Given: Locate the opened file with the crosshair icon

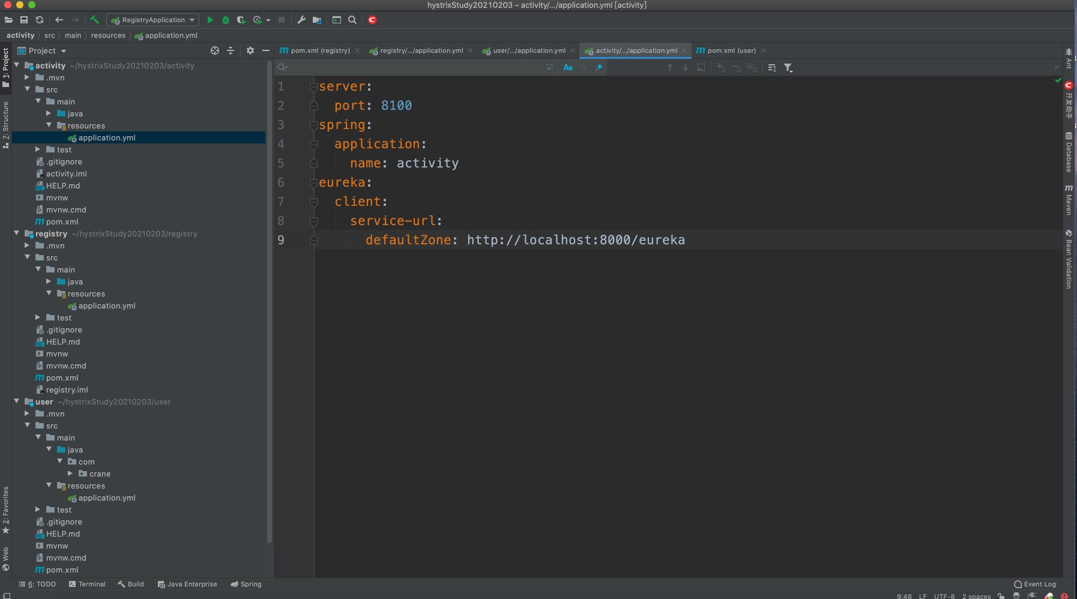Looking at the screenshot, I should [x=215, y=50].
